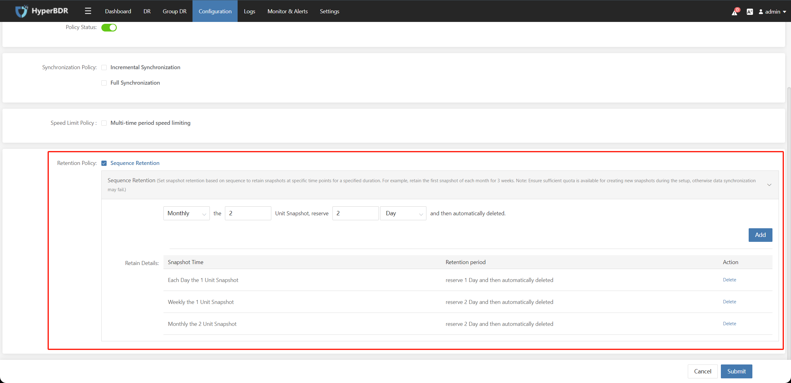Image resolution: width=791 pixels, height=383 pixels.
Task: Toggle the hamburger menu icon
Action: tap(88, 11)
